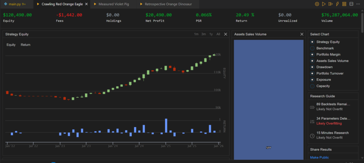
Task: Set chart range to 3m
Action: (x=204, y=34)
